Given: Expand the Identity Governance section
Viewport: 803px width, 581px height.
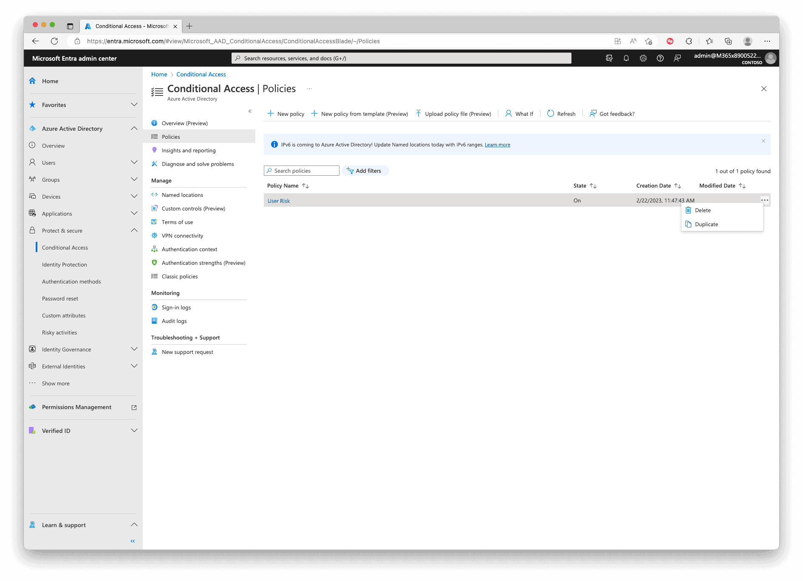Looking at the screenshot, I should 134,349.
